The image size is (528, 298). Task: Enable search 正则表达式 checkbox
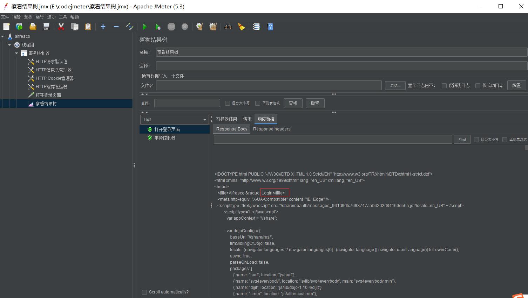[258, 103]
